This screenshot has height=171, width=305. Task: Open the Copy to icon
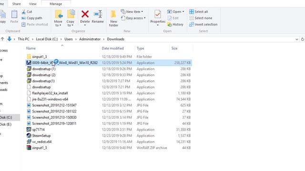coord(71,14)
